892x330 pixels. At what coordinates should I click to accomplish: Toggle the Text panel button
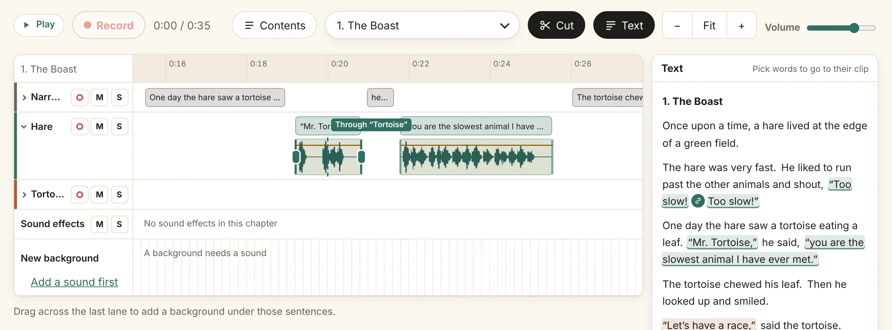pos(624,25)
